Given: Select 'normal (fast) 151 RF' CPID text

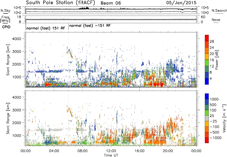Looking at the screenshot, I should pyautogui.click(x=46, y=28).
